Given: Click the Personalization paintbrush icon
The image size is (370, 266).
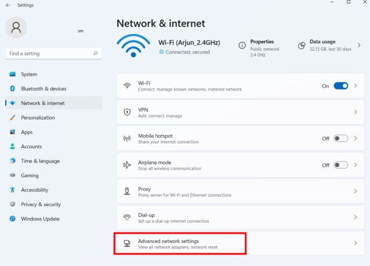Looking at the screenshot, I should (13, 117).
